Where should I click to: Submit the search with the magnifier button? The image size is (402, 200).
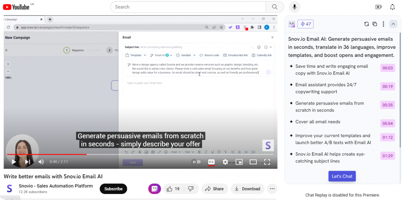point(275,7)
